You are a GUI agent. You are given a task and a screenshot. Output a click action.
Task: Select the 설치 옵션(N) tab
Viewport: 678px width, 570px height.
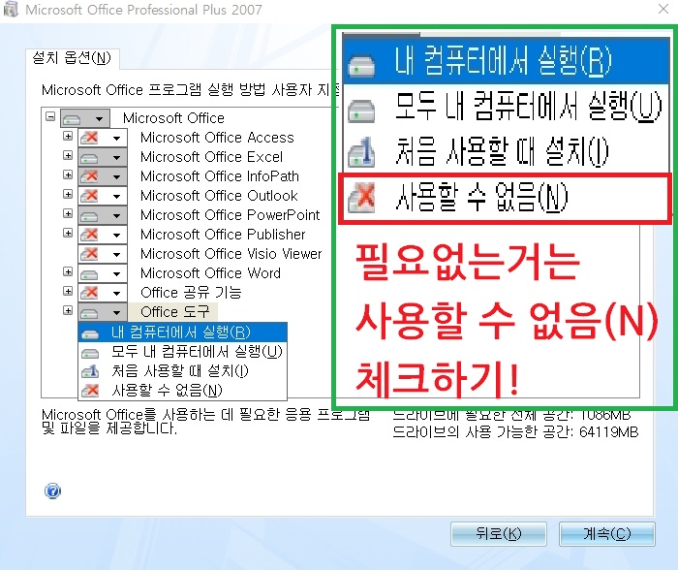pyautogui.click(x=73, y=58)
